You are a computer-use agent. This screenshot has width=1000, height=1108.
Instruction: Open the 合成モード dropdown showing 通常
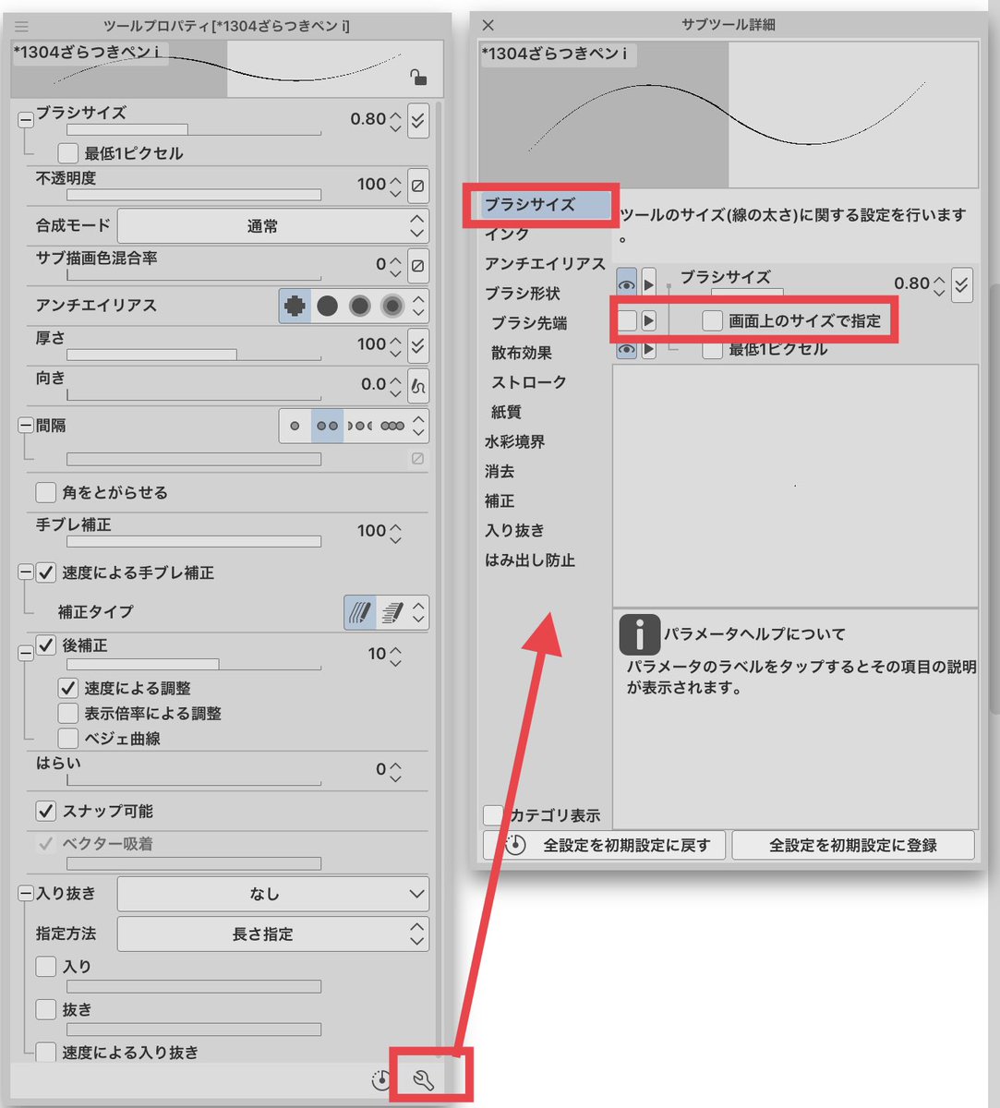272,225
